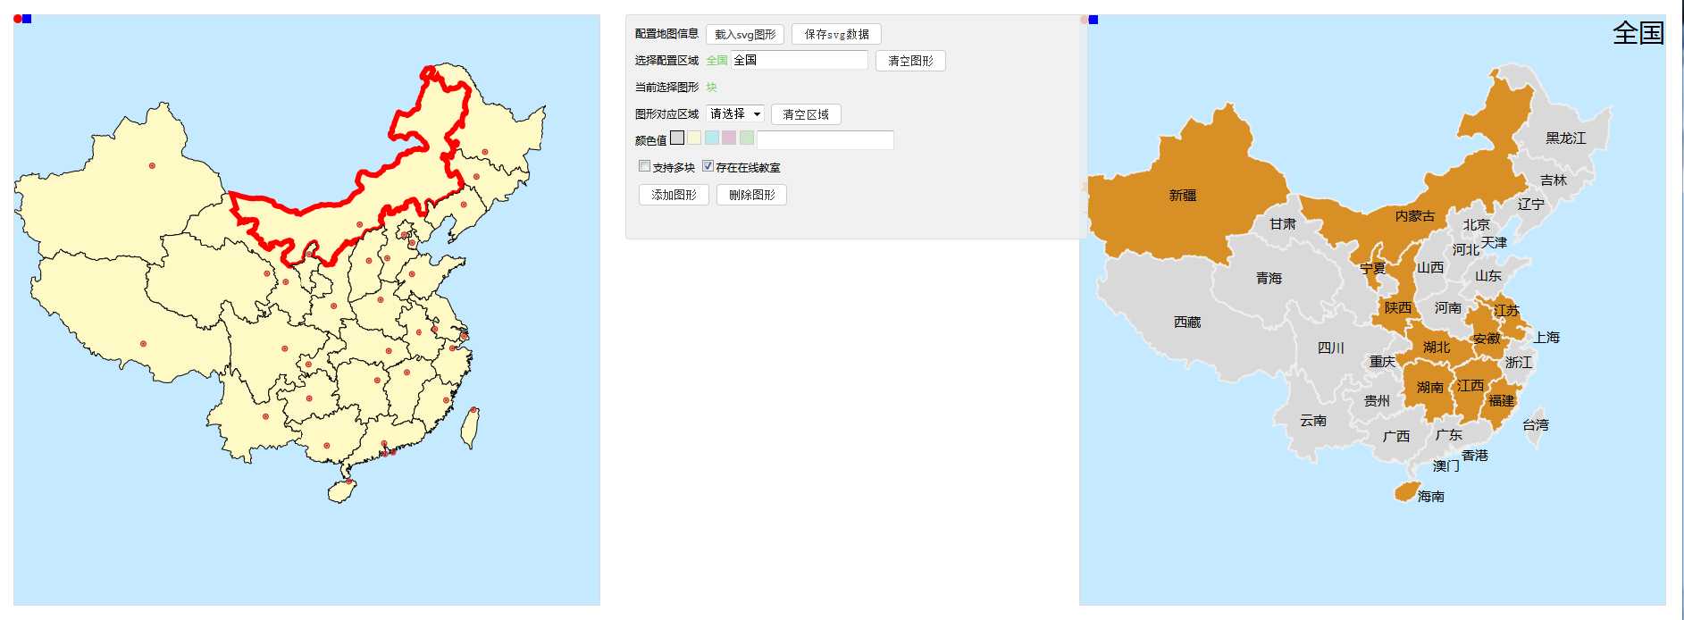
Task: Open the 请选择 region dropdown
Action: [734, 113]
